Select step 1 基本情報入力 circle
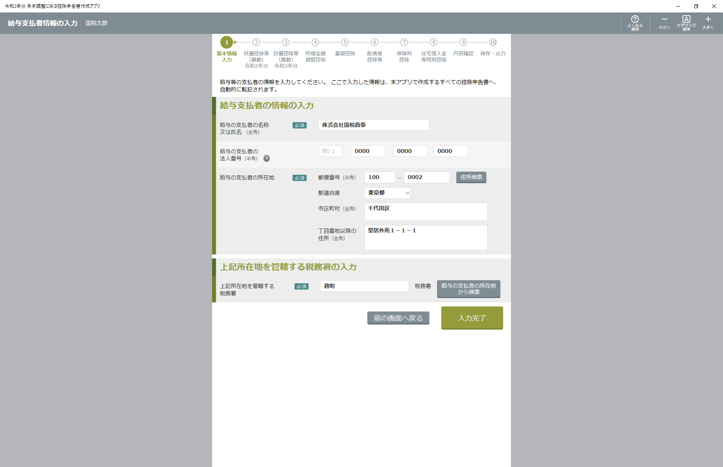 (x=226, y=42)
